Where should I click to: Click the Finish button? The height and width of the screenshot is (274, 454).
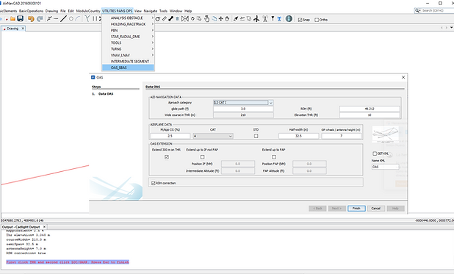356,209
